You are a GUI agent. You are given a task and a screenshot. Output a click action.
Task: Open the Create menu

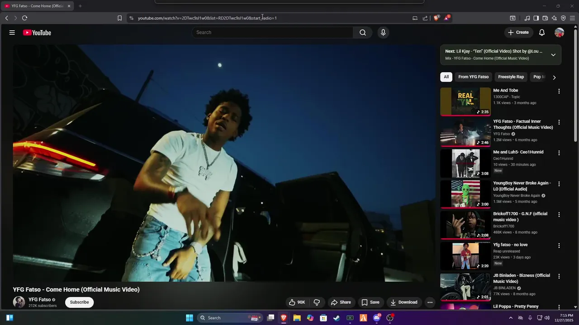(x=518, y=32)
